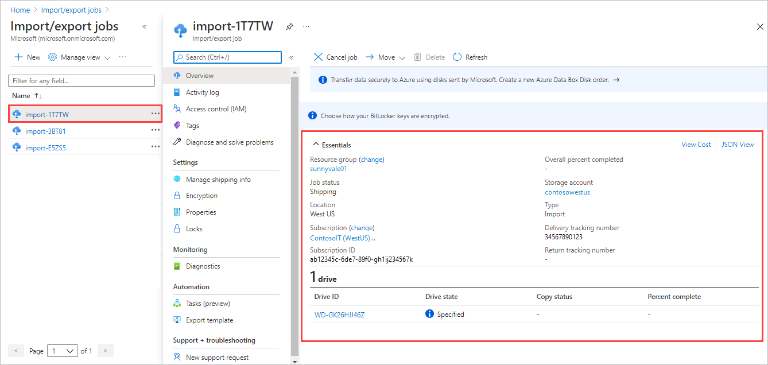
Task: Pin the import-1T7TW job blade
Action: (x=289, y=26)
